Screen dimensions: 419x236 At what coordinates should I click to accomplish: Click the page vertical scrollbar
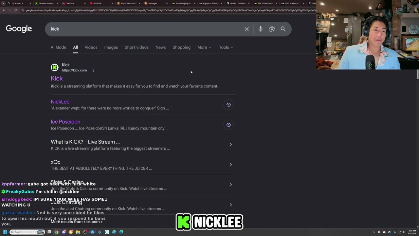point(418,74)
